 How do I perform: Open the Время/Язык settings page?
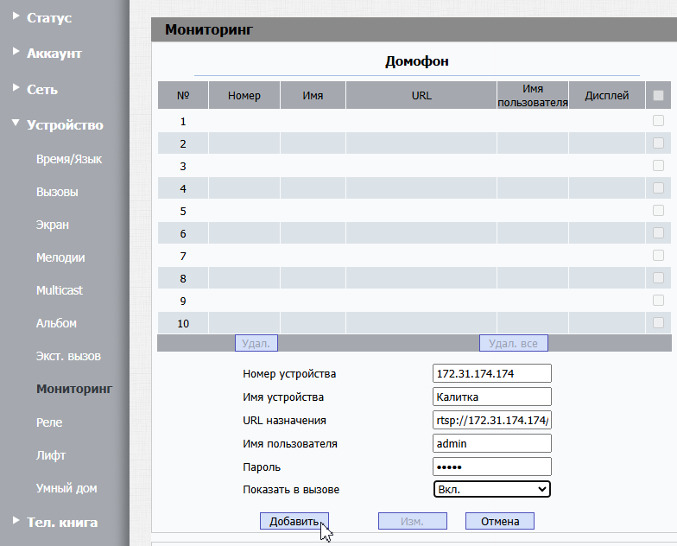point(68,159)
